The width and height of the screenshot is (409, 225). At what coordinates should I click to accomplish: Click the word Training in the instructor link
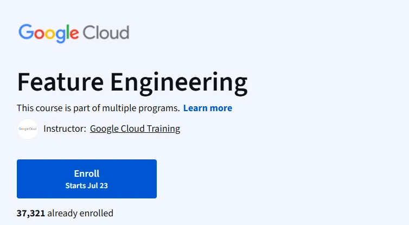click(163, 129)
